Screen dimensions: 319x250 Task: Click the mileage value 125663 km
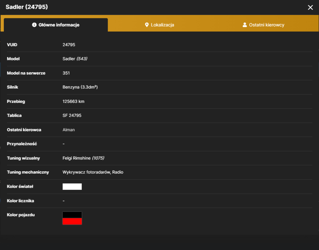(x=73, y=101)
